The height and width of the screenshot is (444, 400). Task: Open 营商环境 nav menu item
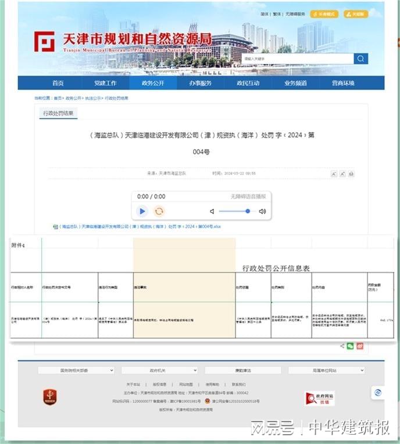click(x=343, y=83)
